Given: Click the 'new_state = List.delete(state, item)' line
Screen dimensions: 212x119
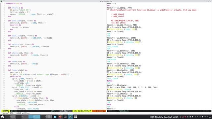Looking at the screenshot, I should (x=36, y=100).
